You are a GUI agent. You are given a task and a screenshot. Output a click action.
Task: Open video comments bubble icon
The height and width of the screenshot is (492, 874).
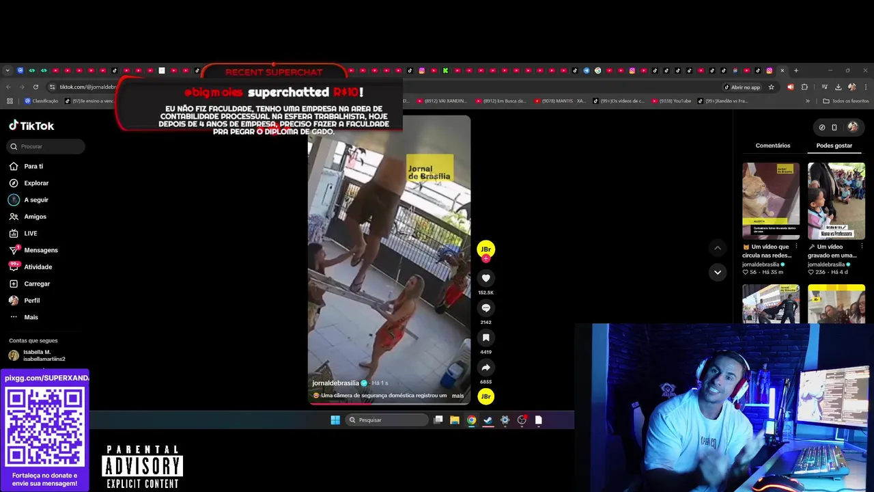coord(485,308)
